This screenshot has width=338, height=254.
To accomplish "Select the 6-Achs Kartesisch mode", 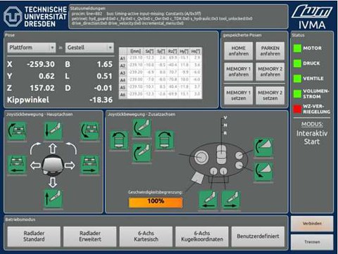I will 146,236.
